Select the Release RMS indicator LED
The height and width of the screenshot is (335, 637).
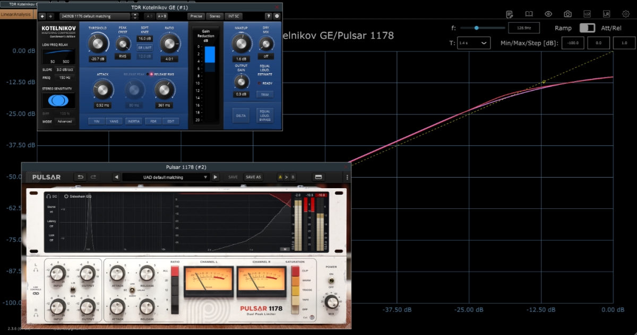click(x=151, y=74)
